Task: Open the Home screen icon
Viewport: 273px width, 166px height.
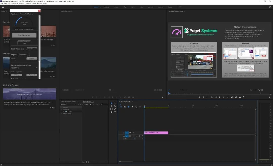Action: [3, 7]
